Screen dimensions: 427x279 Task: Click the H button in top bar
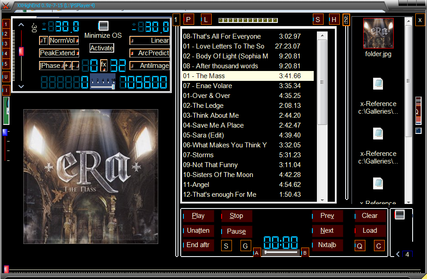[334, 20]
